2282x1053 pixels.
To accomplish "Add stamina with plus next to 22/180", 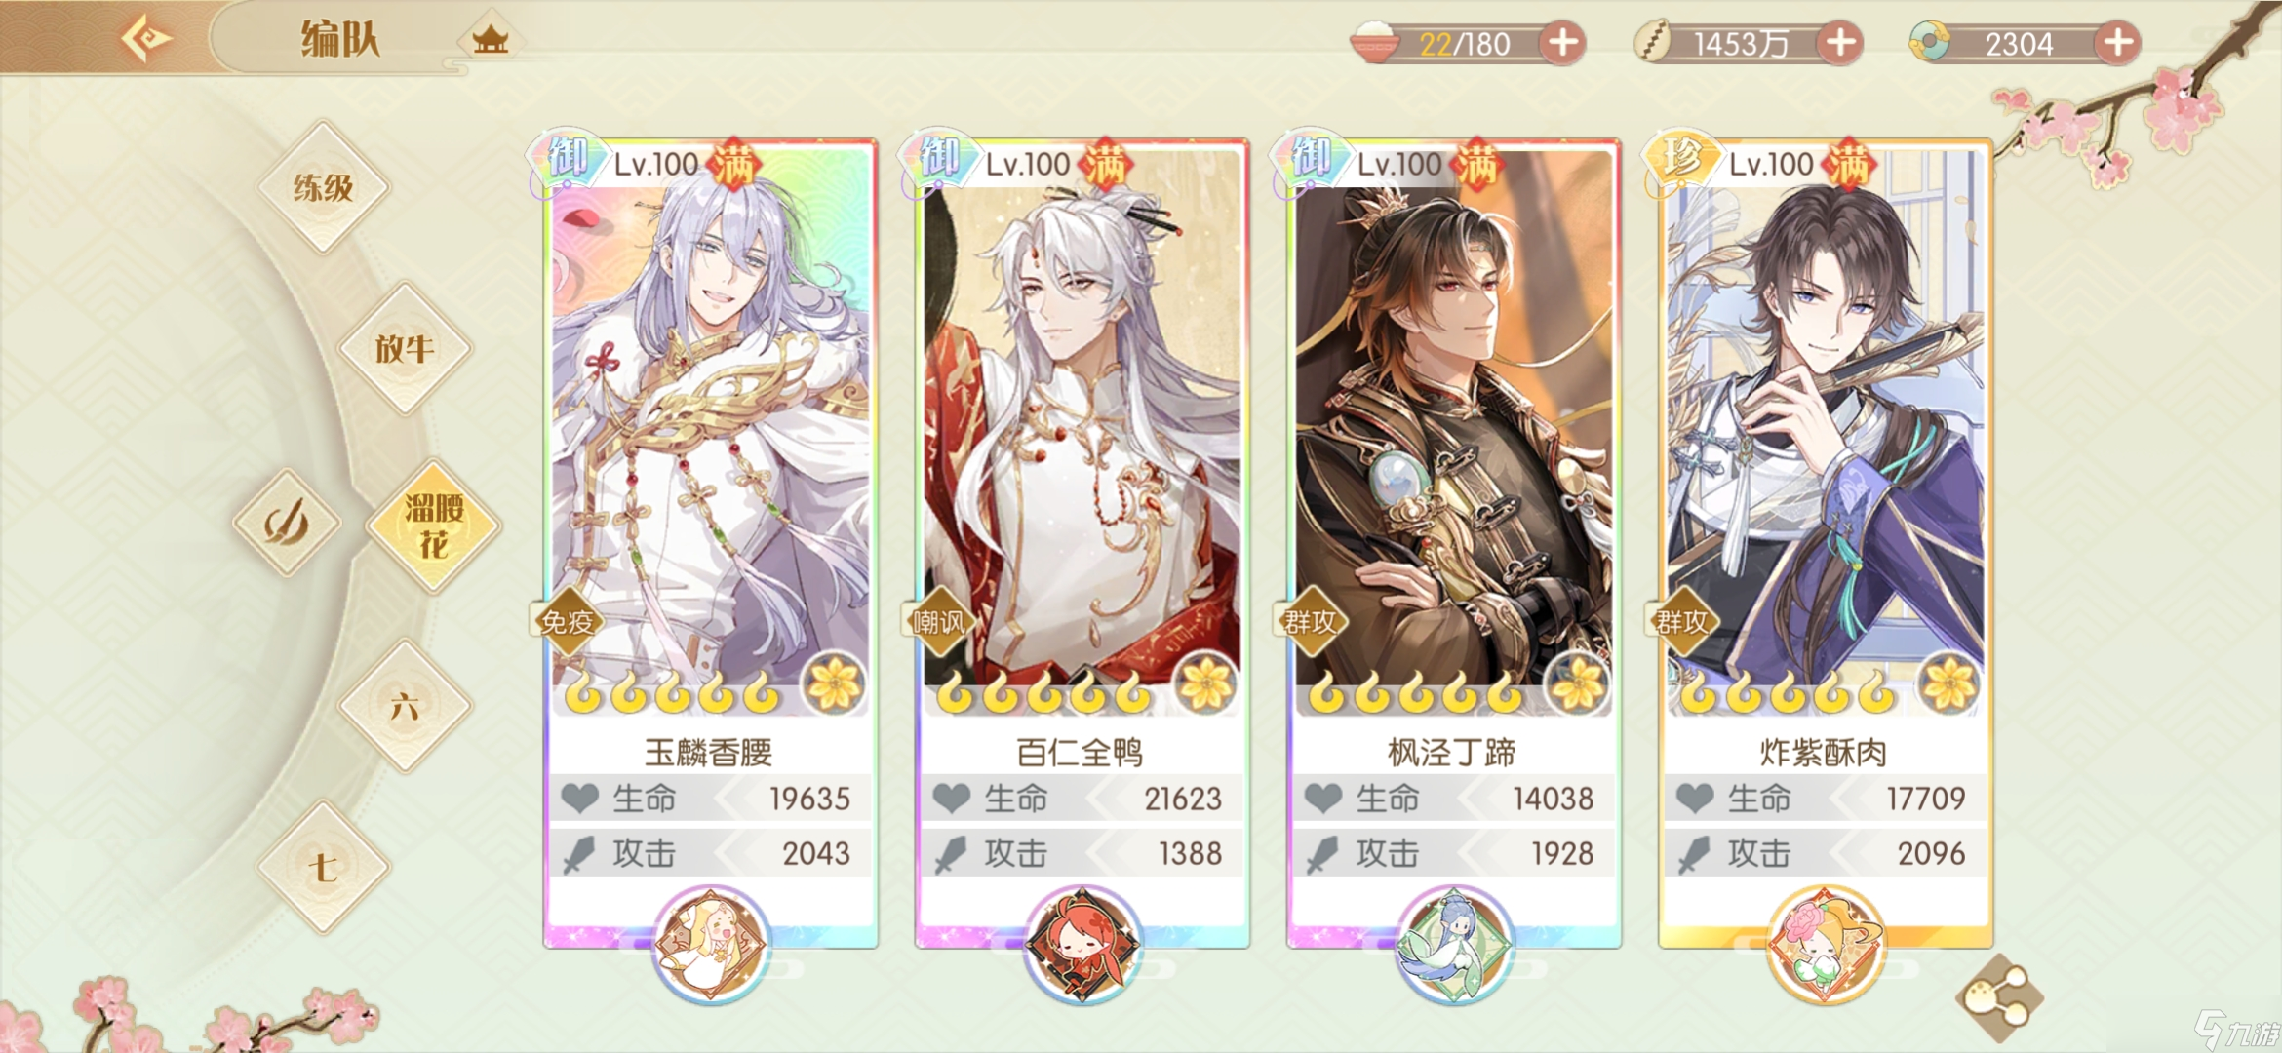I will click(1562, 43).
